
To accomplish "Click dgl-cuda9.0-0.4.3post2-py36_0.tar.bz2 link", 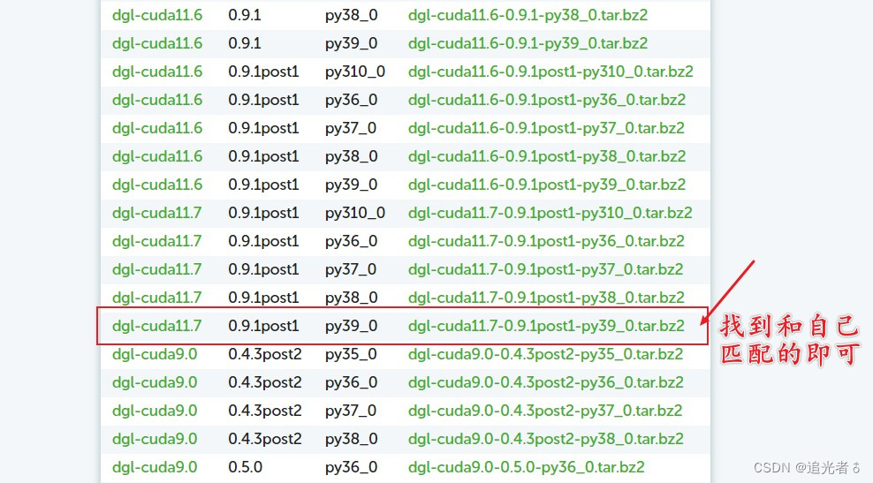I will pyautogui.click(x=546, y=383).
